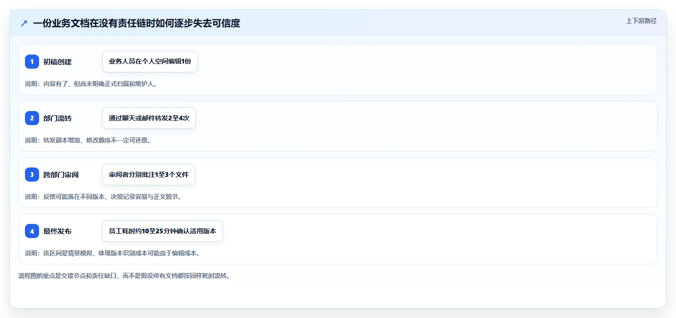Click the chip 员工耗时约10至25分钟确认适用版本
This screenshot has height=318, width=676.
(x=162, y=231)
